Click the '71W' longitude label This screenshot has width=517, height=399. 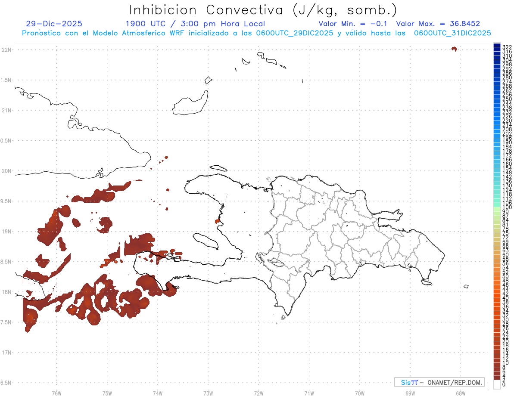[x=309, y=393]
